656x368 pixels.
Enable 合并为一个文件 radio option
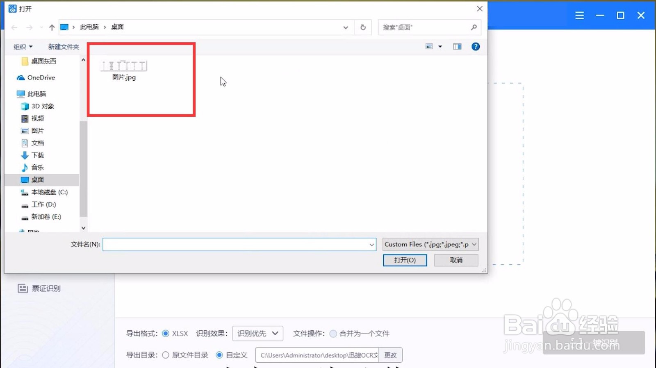[333, 334]
